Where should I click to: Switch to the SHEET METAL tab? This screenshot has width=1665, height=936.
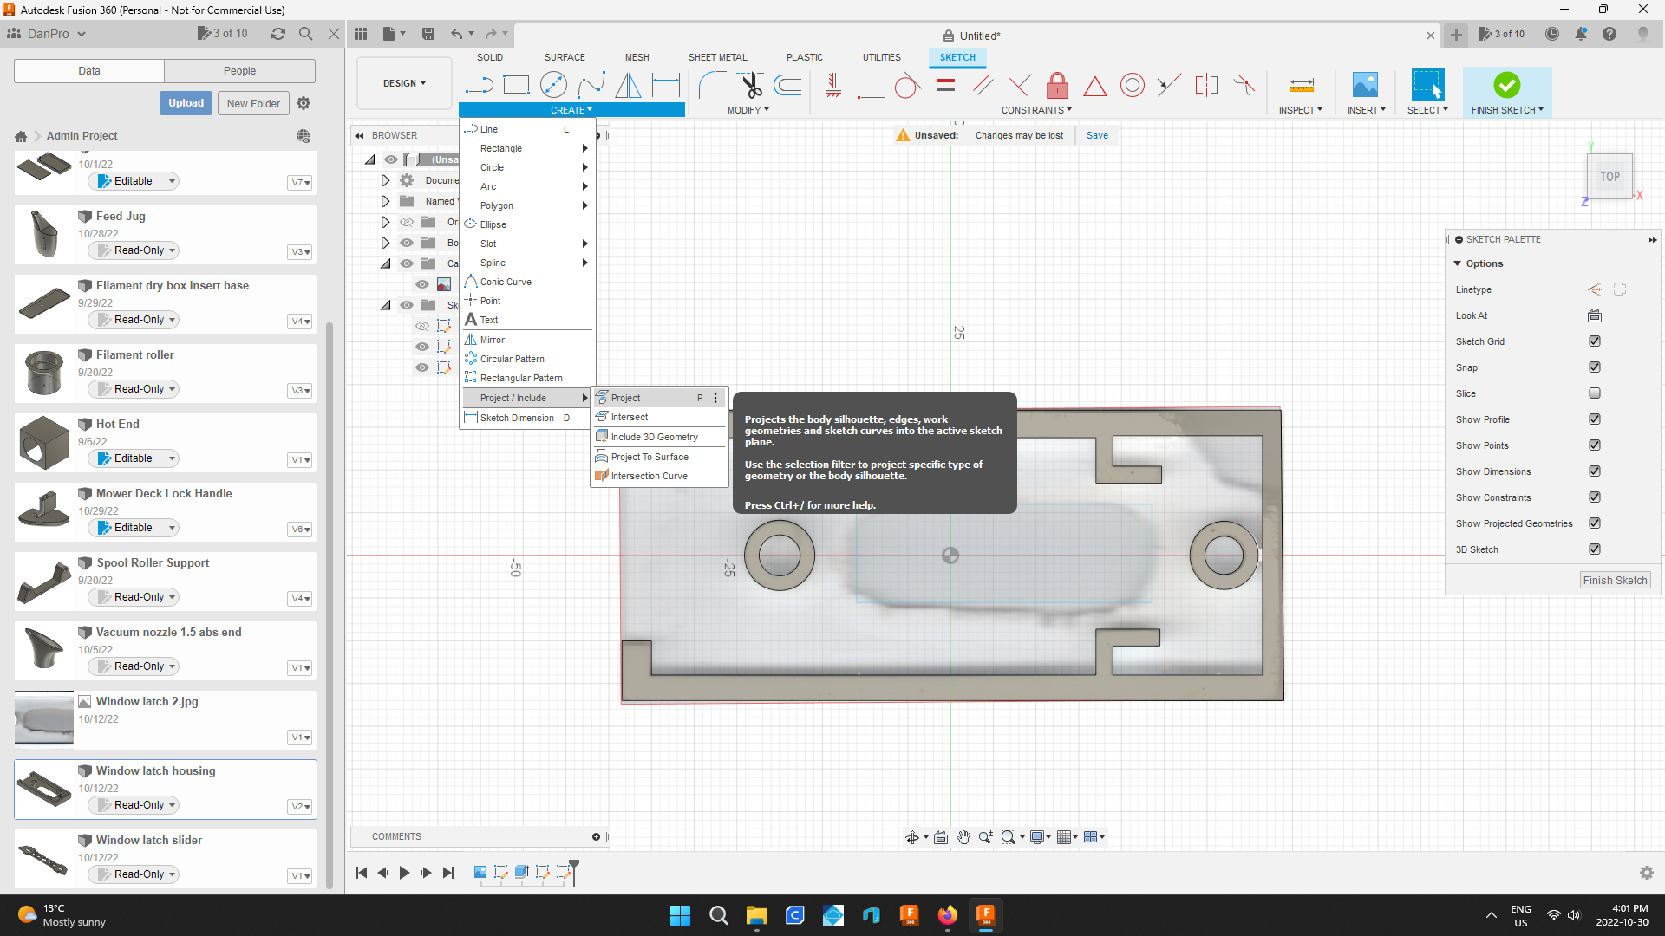tap(717, 57)
